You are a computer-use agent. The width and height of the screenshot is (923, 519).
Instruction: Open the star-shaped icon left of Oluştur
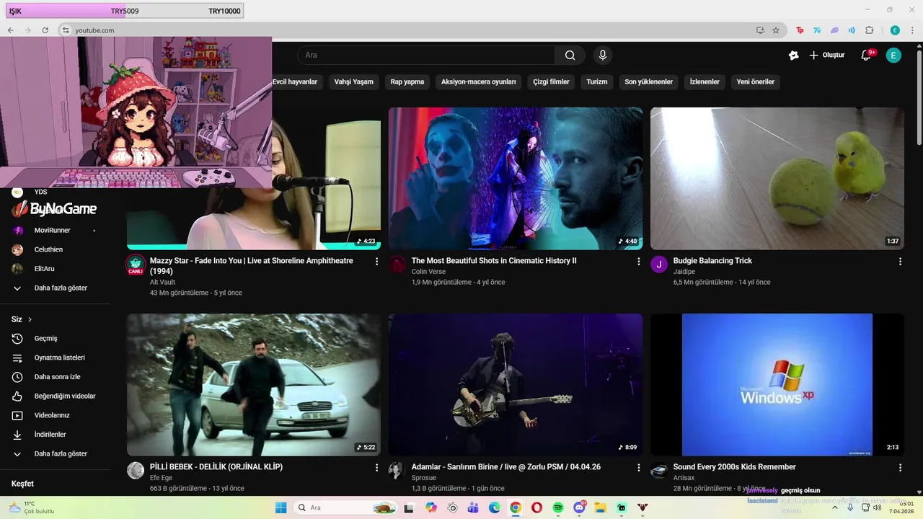pos(793,56)
